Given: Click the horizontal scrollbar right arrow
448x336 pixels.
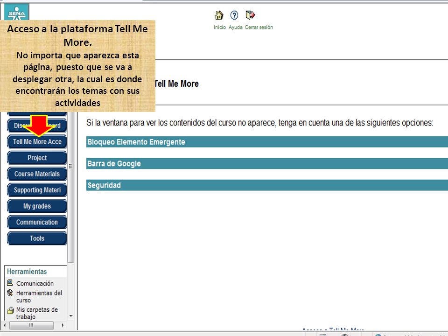Looking at the screenshot, I should pos(63,325).
